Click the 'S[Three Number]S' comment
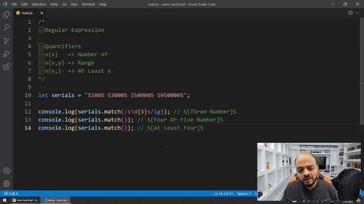The width and height of the screenshot is (364, 204). [x=210, y=112]
